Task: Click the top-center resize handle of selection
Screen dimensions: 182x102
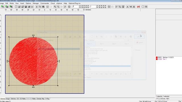Action: [33, 37]
